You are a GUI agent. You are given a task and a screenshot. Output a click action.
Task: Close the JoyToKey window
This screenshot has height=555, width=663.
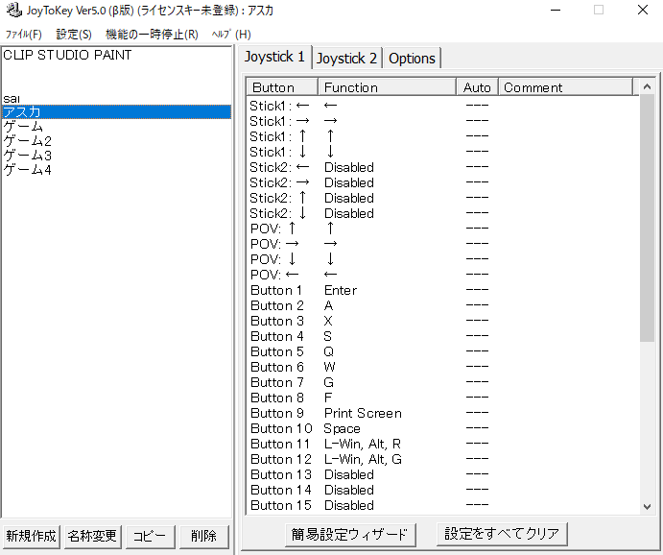pyautogui.click(x=643, y=11)
